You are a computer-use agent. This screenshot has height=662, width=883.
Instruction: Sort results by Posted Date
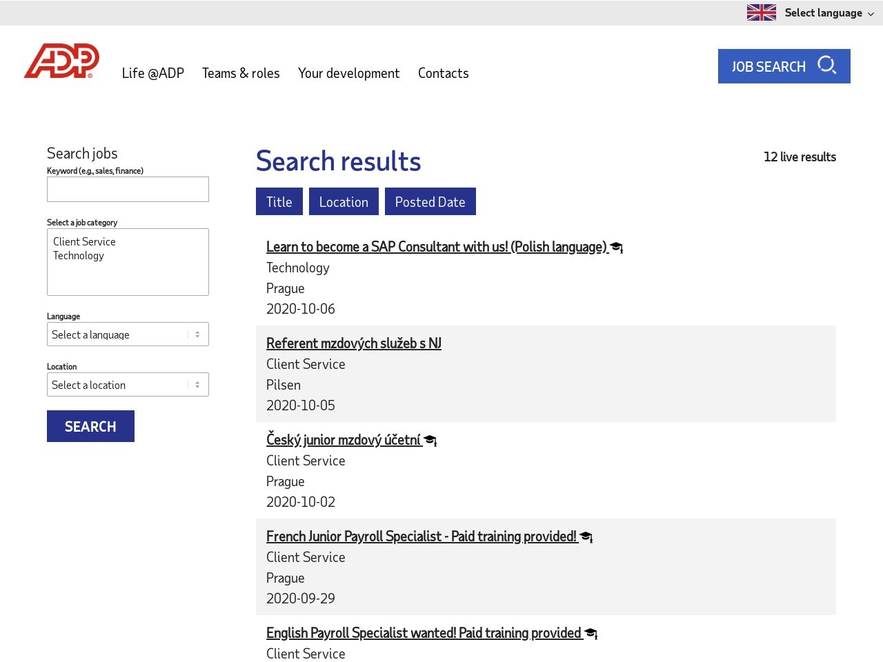click(x=430, y=202)
